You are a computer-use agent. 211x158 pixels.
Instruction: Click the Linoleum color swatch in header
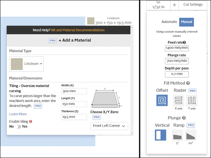91,21
